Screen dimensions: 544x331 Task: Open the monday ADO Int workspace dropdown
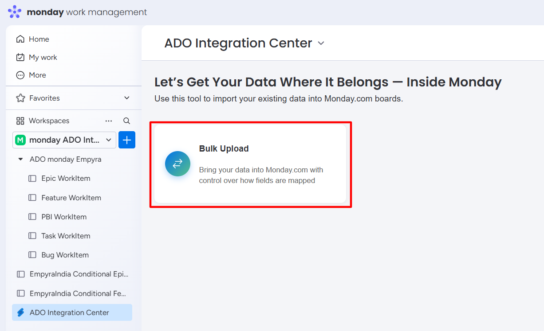pos(64,140)
